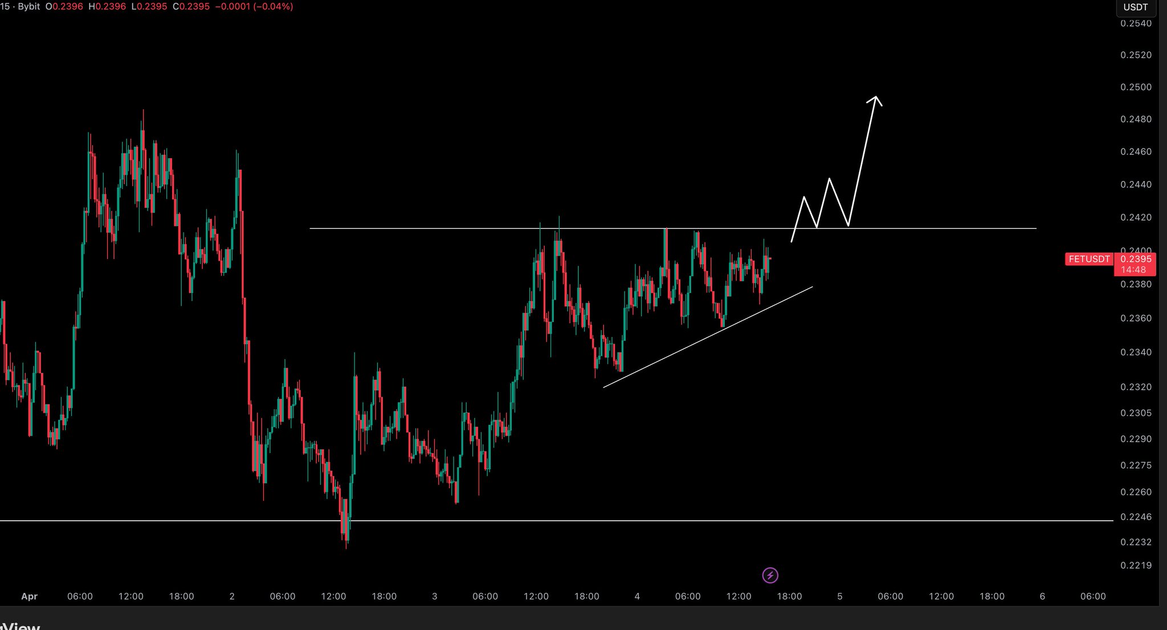Click the -0.0001 (-0.04%) change text

click(x=254, y=7)
